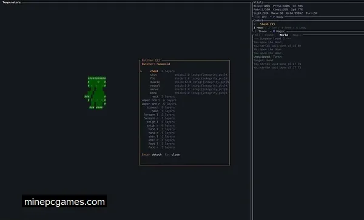
Task: Click the Vitals panel title
Action: pyautogui.click(x=258, y=2)
